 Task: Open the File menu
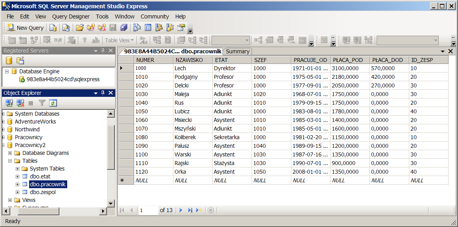pyautogui.click(x=10, y=16)
